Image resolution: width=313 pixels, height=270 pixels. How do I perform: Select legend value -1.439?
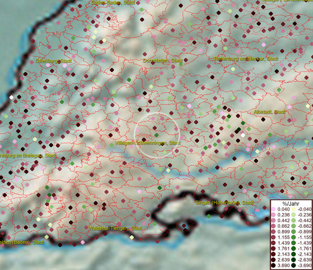[304, 243]
